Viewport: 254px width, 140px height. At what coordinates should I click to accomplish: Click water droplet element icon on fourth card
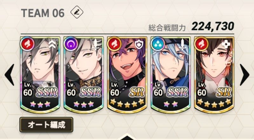[157, 44]
